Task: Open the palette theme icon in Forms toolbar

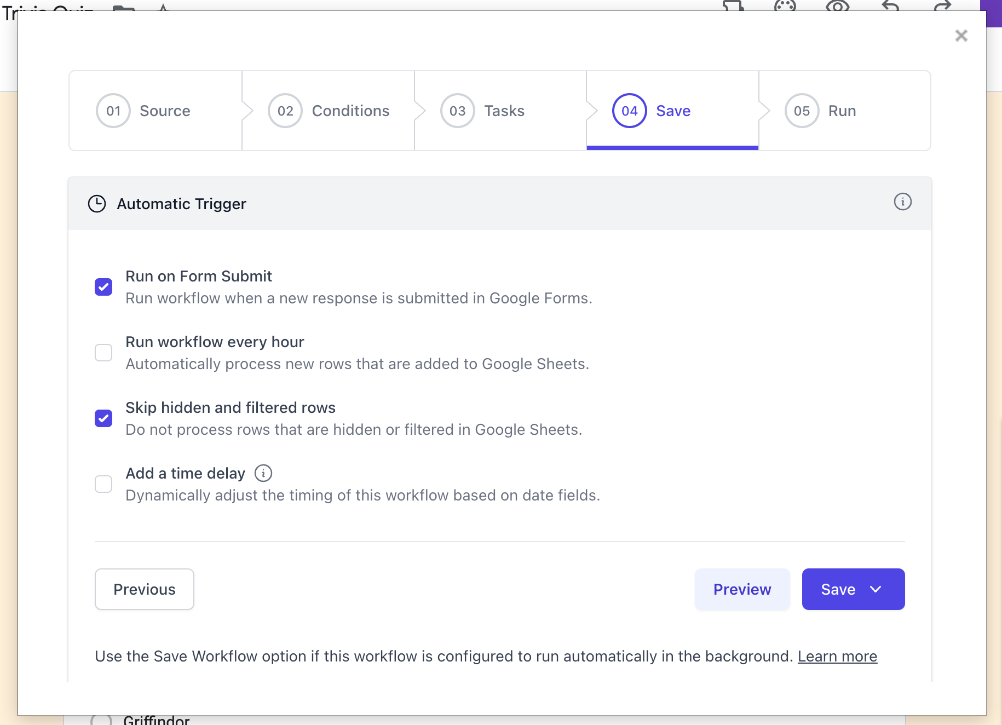Action: 785,6
